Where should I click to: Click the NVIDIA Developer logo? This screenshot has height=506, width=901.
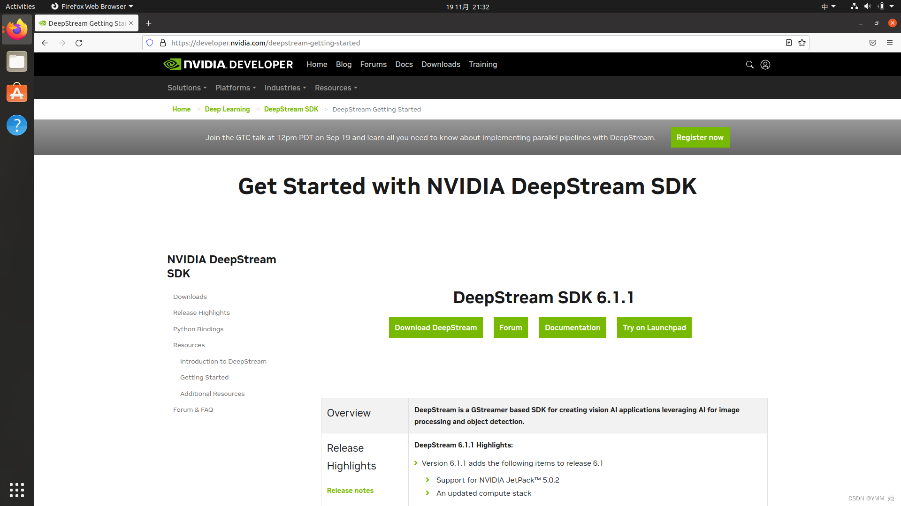point(228,64)
